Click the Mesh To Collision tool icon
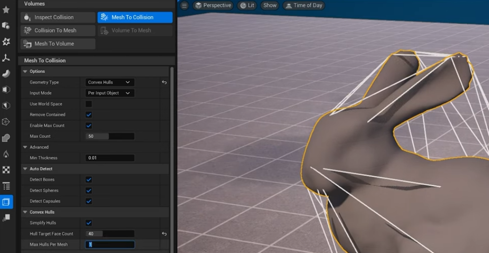Screen dimensions: 489x253 pos(105,17)
